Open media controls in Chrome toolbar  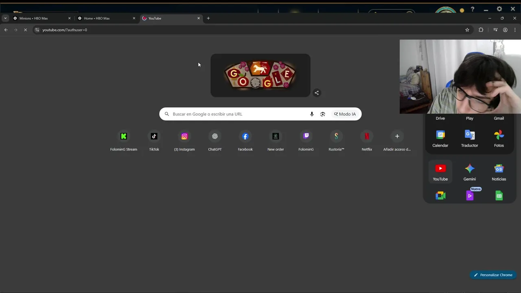[x=495, y=30]
